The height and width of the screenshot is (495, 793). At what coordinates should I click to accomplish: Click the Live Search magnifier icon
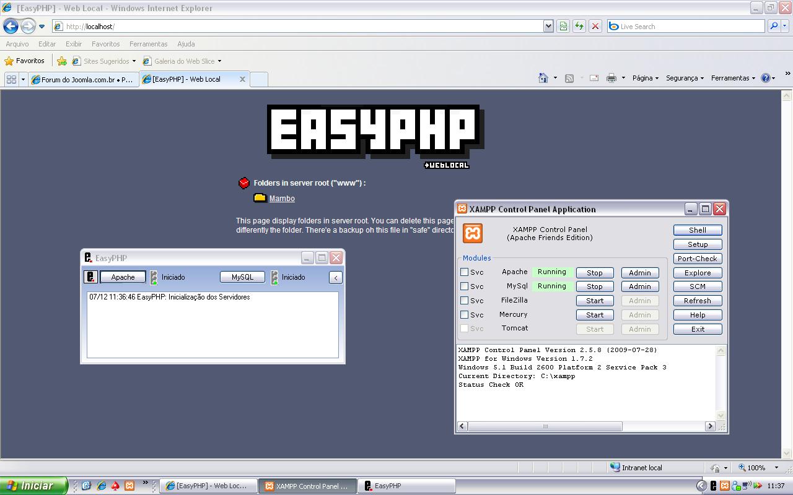773,26
